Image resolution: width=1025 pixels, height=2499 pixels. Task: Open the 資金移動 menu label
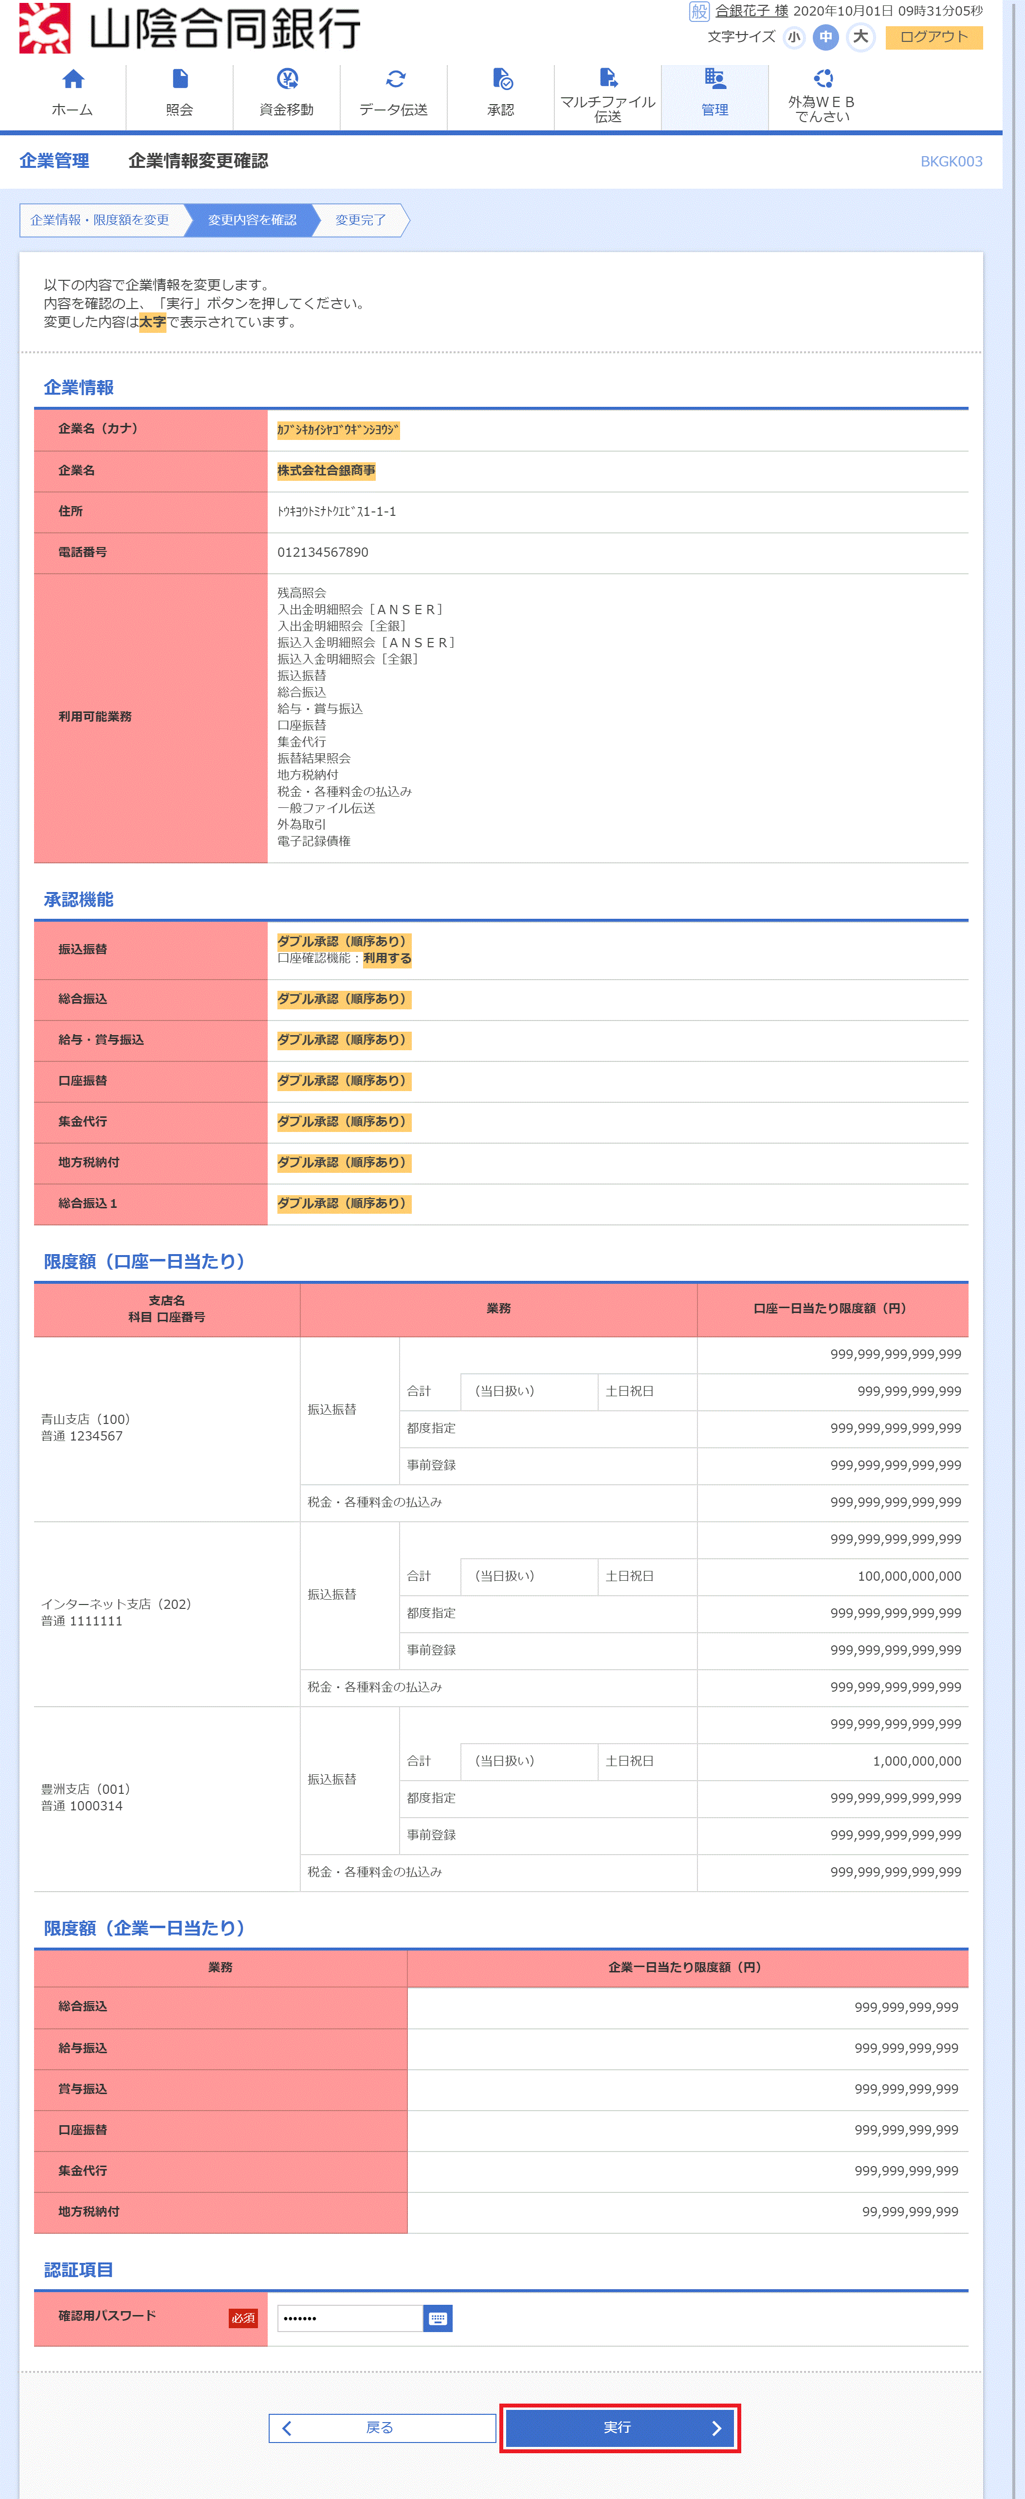[286, 109]
